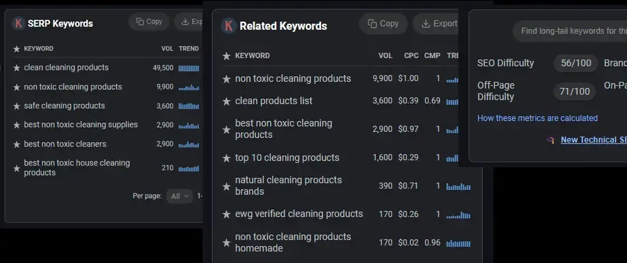This screenshot has height=263, width=627.
Task: Star 'best non toxic cleaning supplies' keyword
Action: 16,125
